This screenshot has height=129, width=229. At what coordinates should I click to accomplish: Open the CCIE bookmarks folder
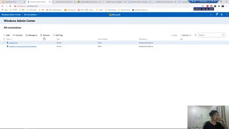click(31, 10)
